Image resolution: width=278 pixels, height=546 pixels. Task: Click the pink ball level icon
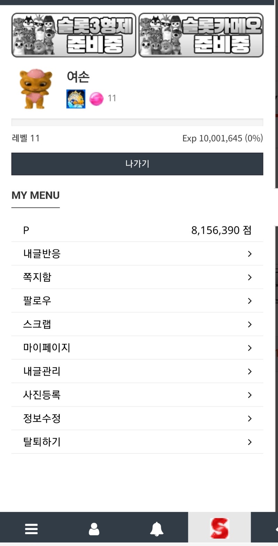[x=96, y=99]
